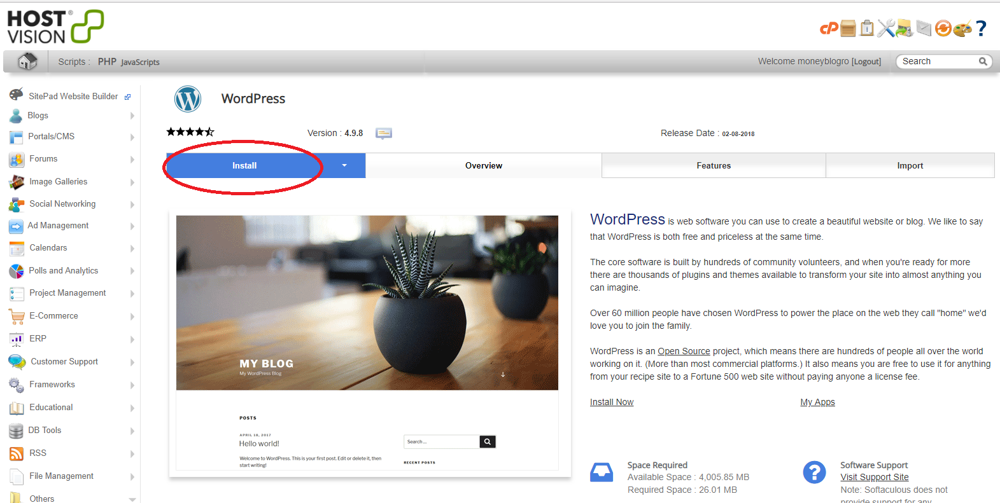This screenshot has height=503, width=1000.
Task: Click the star rating for WordPress
Action: click(x=190, y=132)
